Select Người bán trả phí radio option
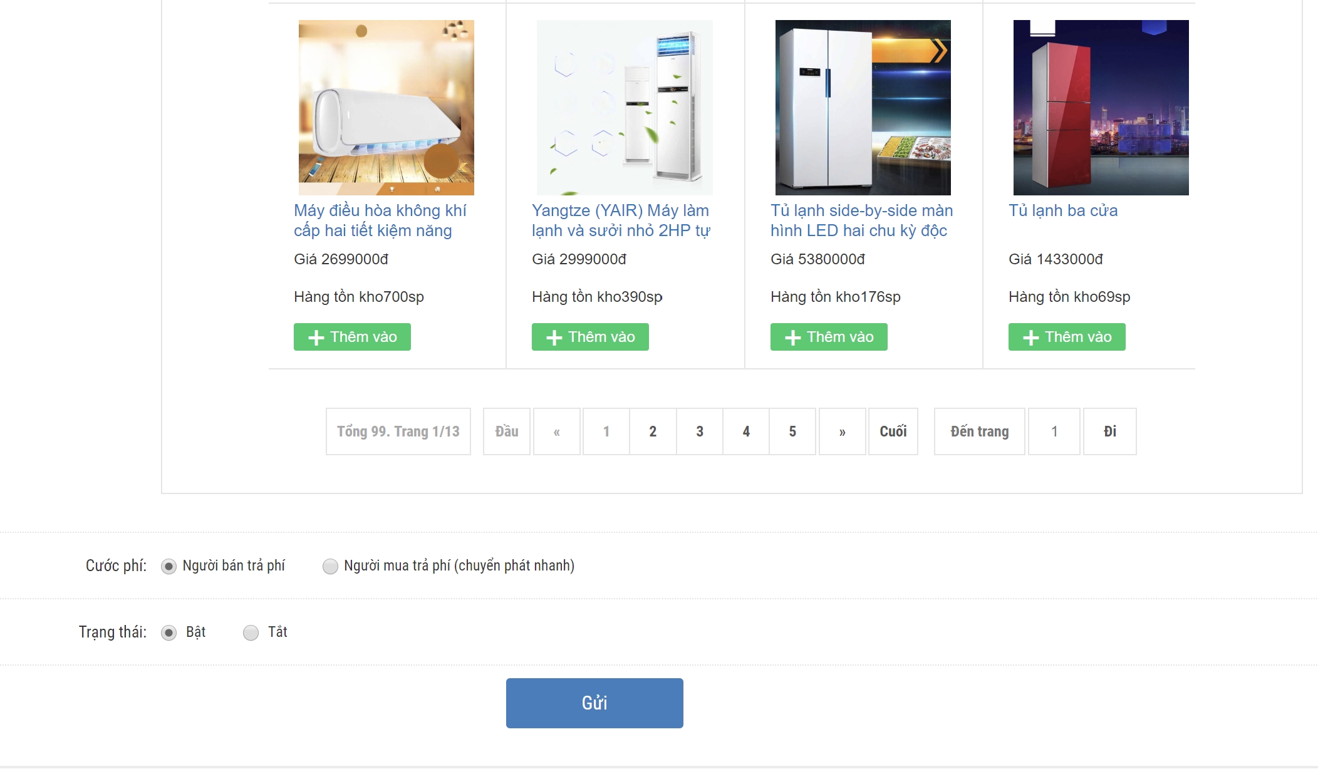Viewport: 1318px width, 769px height. (x=169, y=567)
